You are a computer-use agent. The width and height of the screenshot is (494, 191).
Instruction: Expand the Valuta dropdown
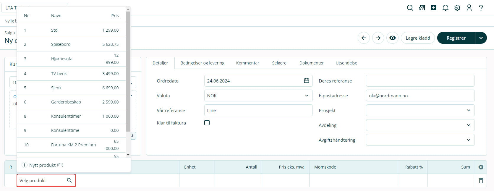point(307,96)
